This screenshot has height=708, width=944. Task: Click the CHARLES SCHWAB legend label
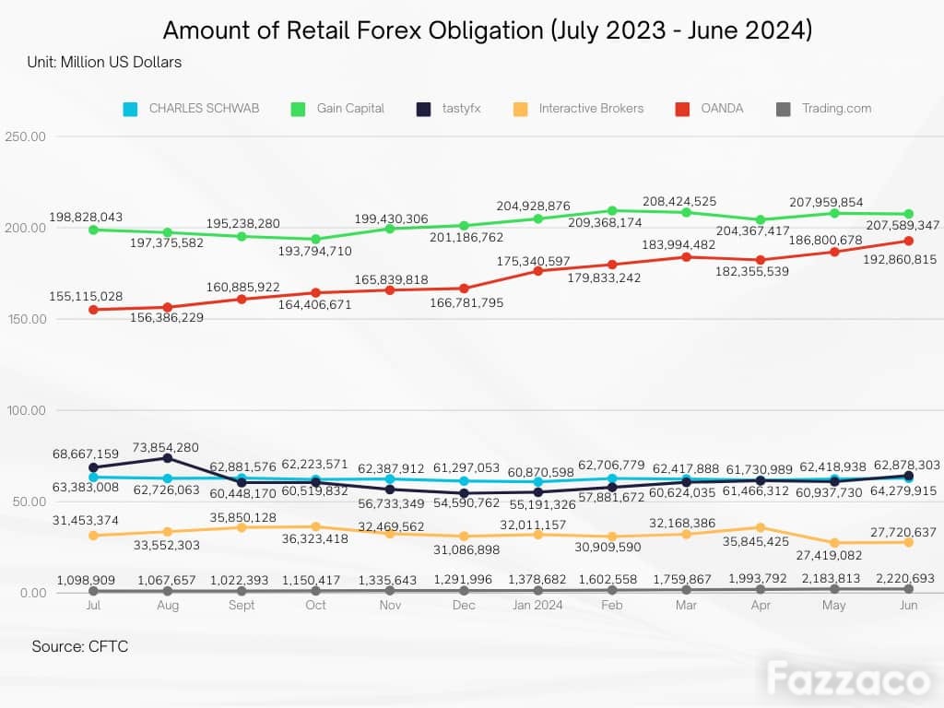coord(204,109)
